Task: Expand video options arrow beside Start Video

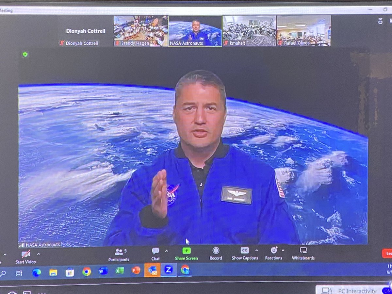Action: [x=39, y=254]
